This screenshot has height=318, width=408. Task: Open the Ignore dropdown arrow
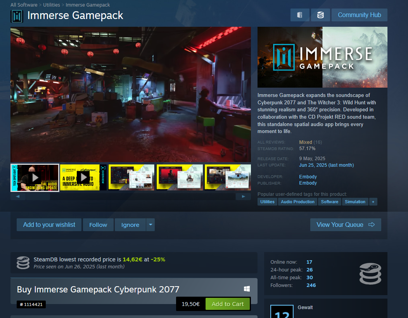[150, 225]
